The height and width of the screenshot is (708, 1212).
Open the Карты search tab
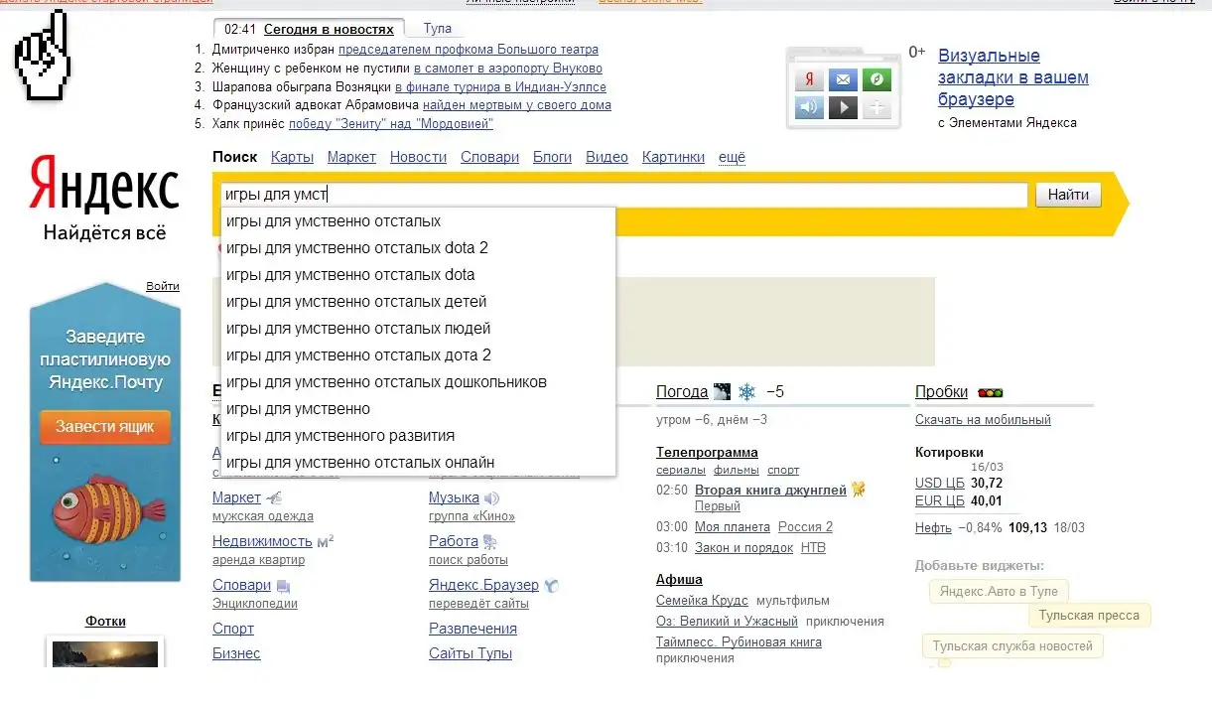(292, 157)
